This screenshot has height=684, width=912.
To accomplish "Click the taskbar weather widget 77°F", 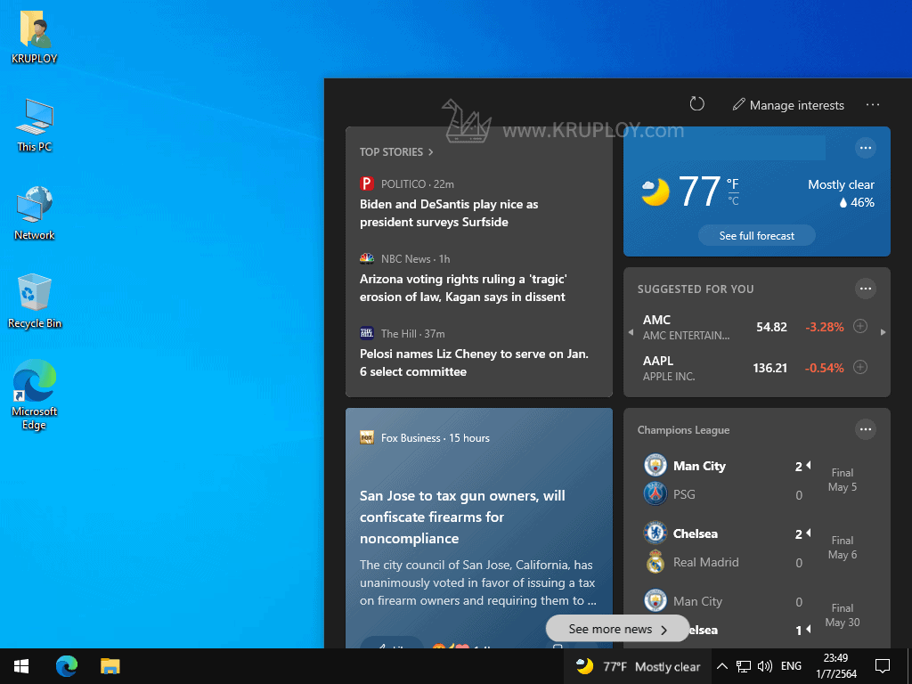I will click(x=638, y=666).
